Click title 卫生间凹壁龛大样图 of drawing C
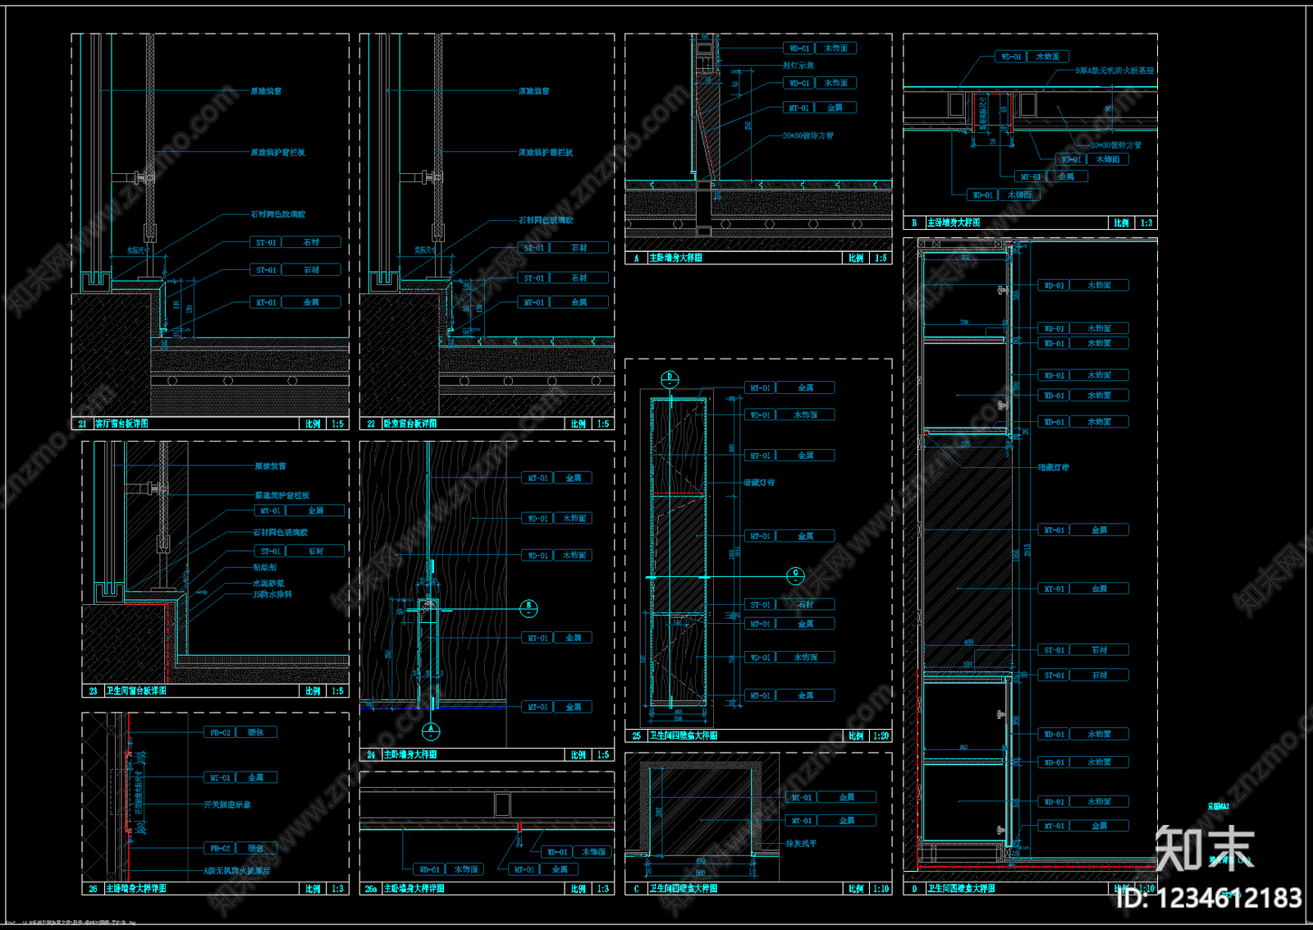The width and height of the screenshot is (1313, 930). [684, 888]
